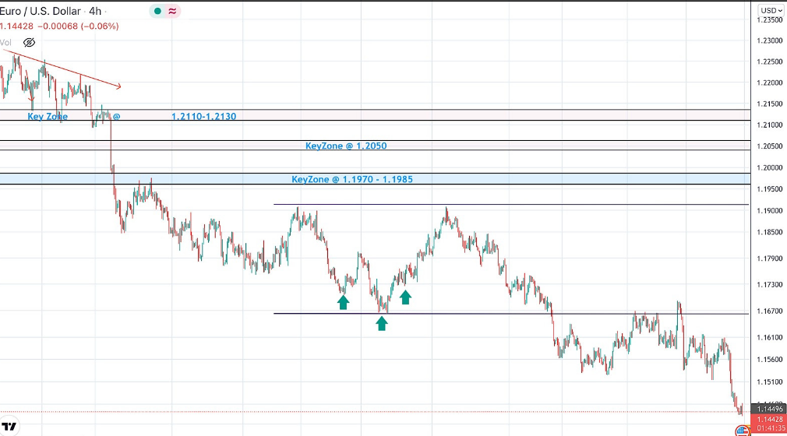Click the 1.20000 price scale level
This screenshot has height=436, width=787.
pyautogui.click(x=769, y=167)
